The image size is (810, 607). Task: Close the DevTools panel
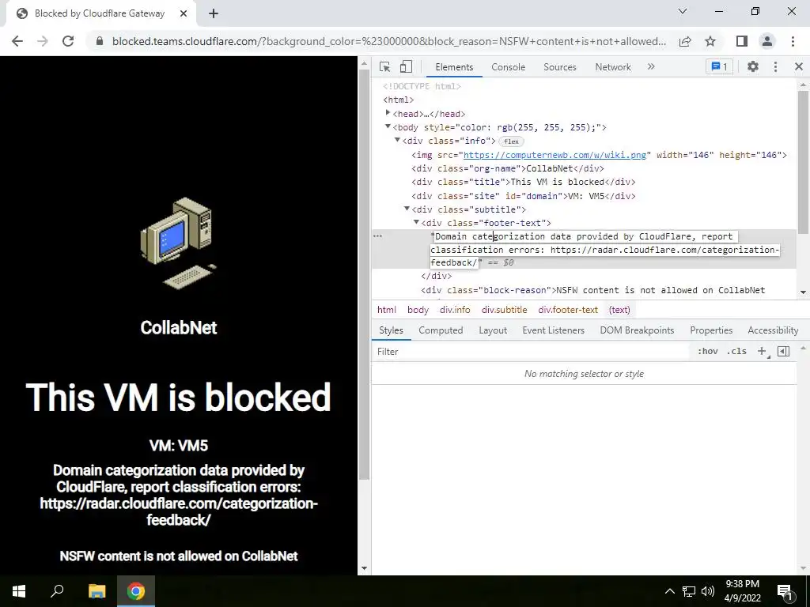[799, 66]
